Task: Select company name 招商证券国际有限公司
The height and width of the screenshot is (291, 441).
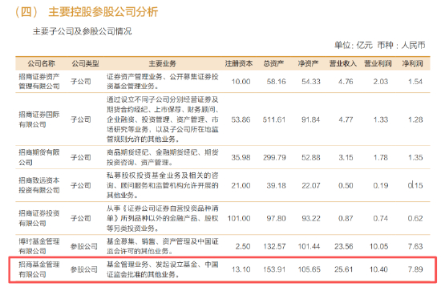Action: (39, 119)
